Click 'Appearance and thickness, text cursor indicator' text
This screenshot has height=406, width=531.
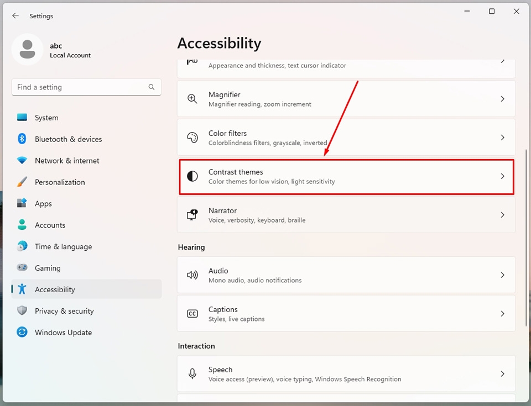pos(277,65)
